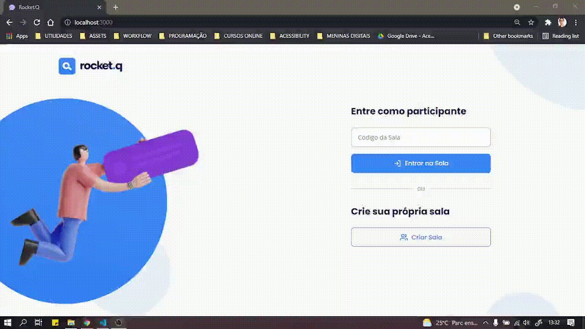
Task: Click the Criar Sala button
Action: click(x=421, y=237)
